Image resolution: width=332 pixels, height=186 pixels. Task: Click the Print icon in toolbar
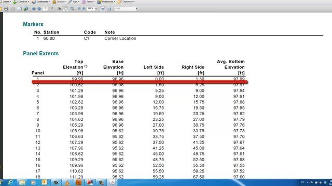pos(6,9)
